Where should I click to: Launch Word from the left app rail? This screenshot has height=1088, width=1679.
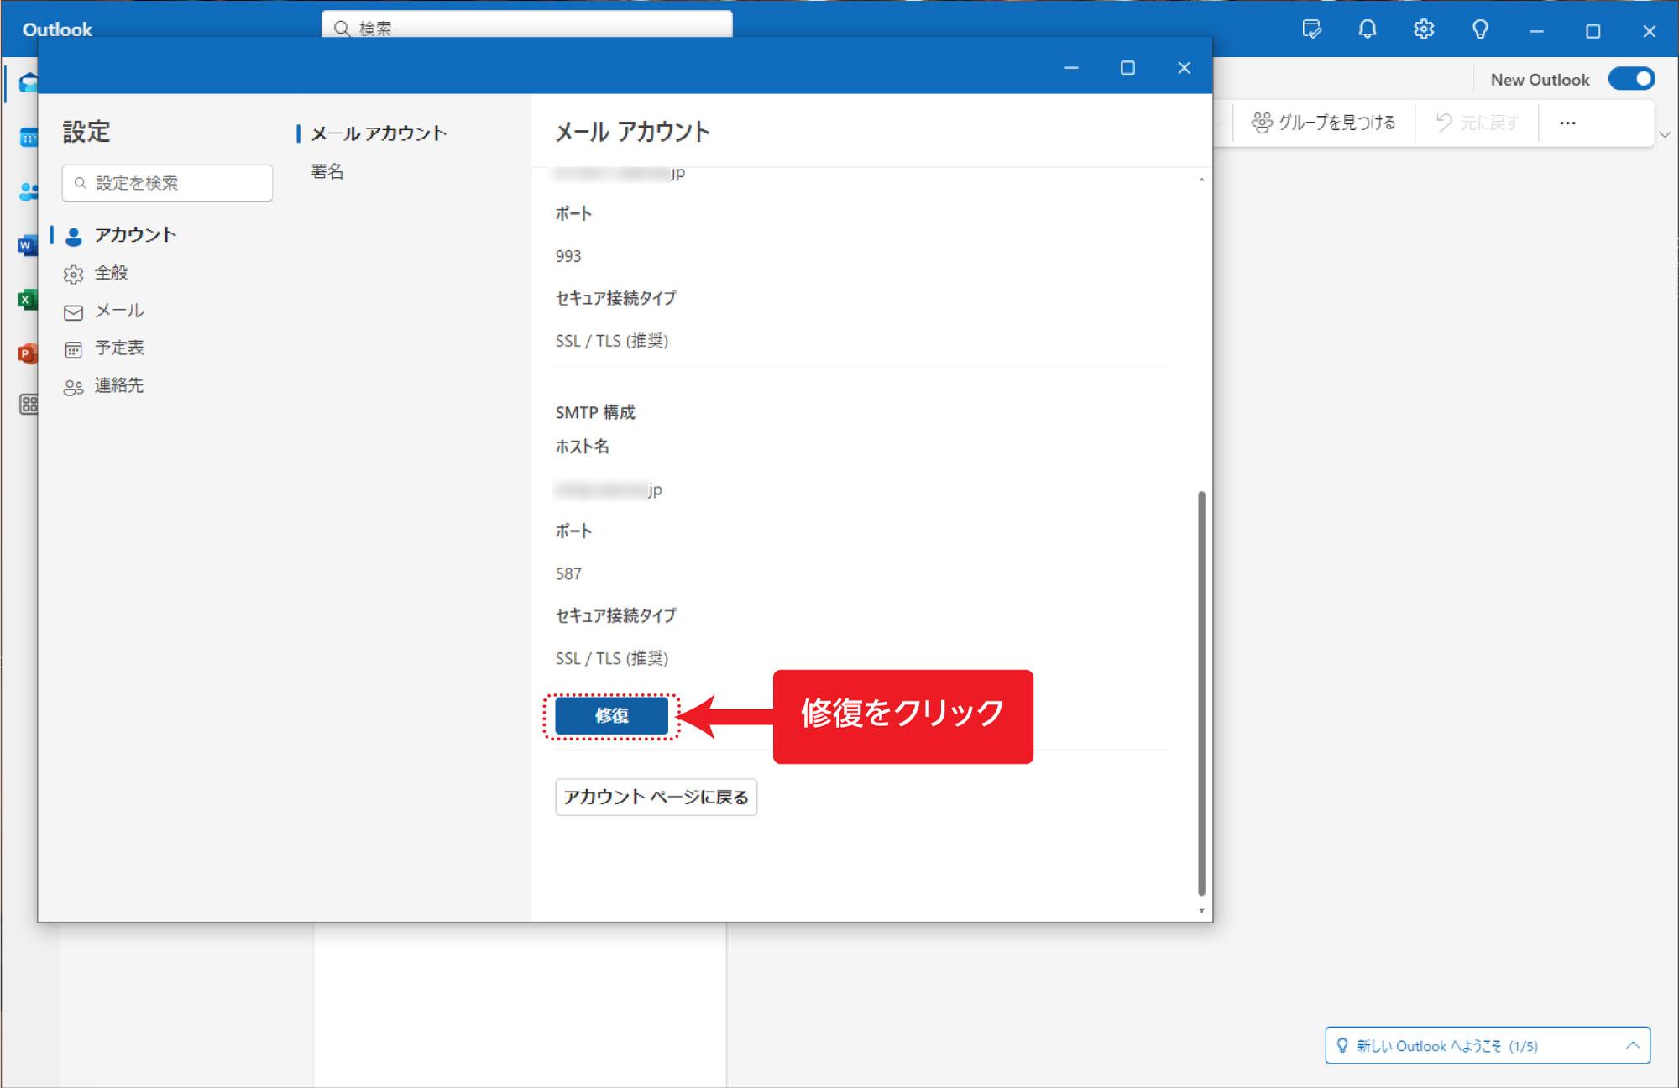coord(29,245)
